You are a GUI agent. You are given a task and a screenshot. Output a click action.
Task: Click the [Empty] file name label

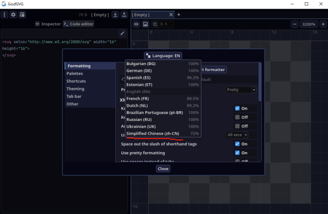(x=100, y=15)
